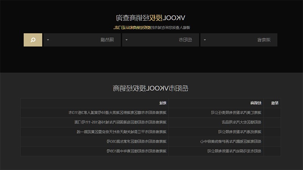Click the address containing 16栋105-111号门面

[120, 122]
